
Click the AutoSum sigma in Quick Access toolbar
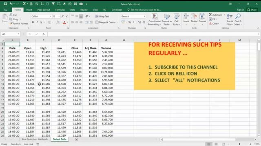pyautogui.click(x=24, y=4)
